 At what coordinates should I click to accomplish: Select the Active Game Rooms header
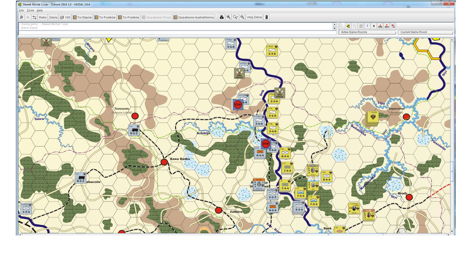click(x=368, y=32)
